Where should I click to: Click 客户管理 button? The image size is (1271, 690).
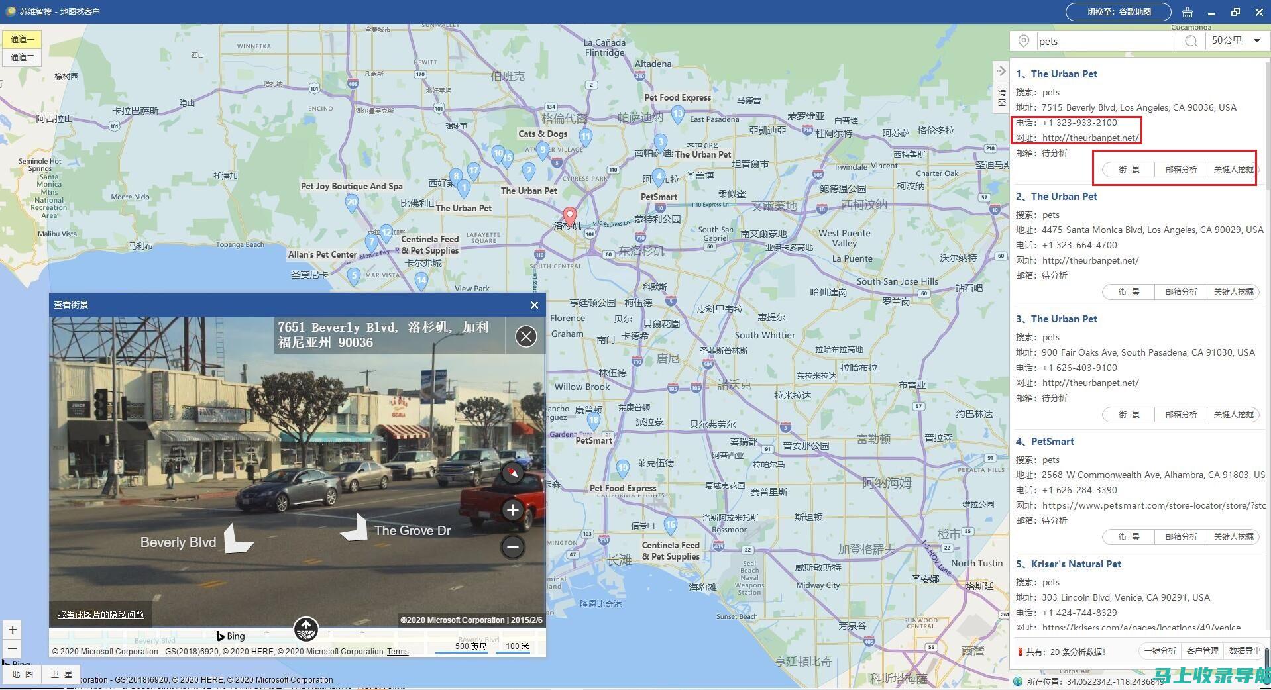(x=1202, y=651)
